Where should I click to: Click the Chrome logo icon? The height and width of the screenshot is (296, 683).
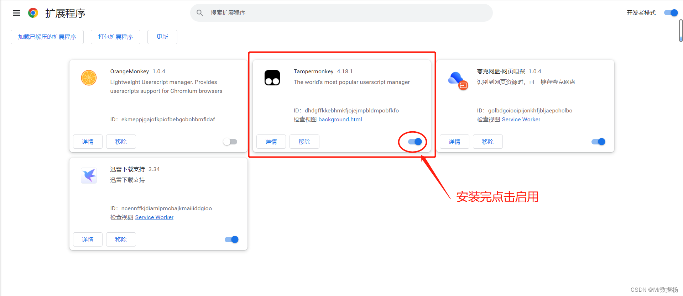point(33,13)
